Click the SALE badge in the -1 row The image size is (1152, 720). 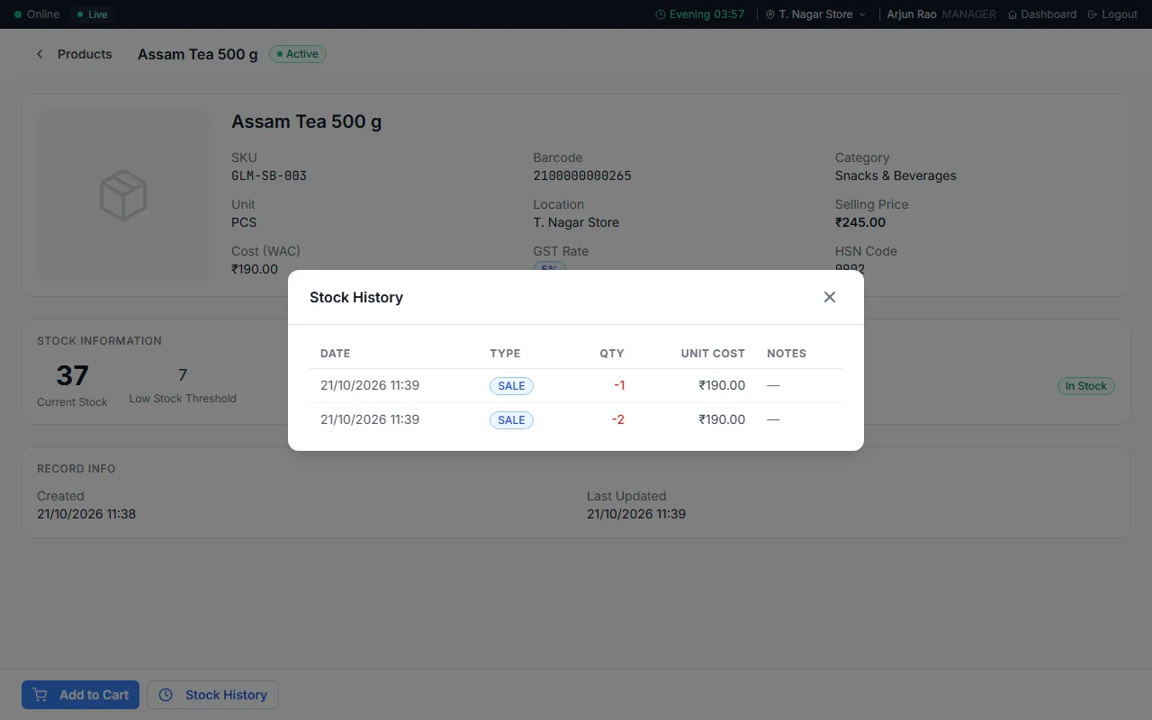(x=511, y=386)
